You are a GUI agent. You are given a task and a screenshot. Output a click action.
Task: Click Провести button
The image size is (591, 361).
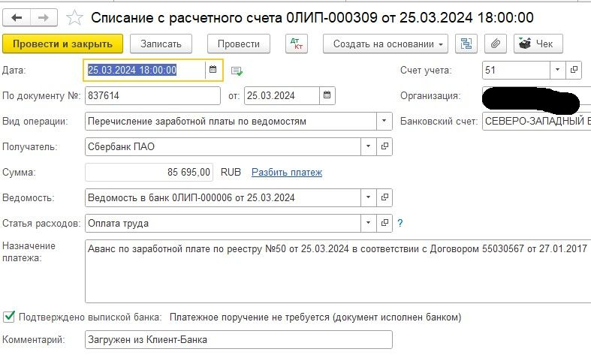tap(239, 44)
